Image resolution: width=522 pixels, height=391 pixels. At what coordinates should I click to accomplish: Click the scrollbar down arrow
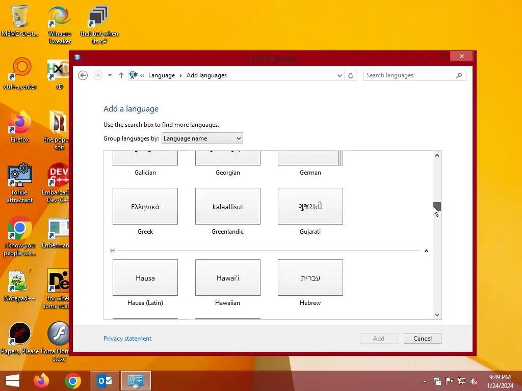click(437, 315)
